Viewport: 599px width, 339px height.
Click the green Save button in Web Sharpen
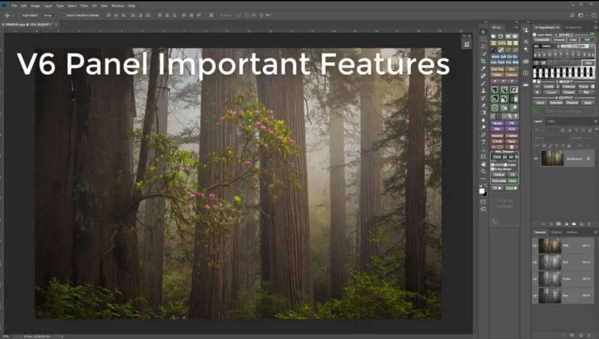pos(512,181)
